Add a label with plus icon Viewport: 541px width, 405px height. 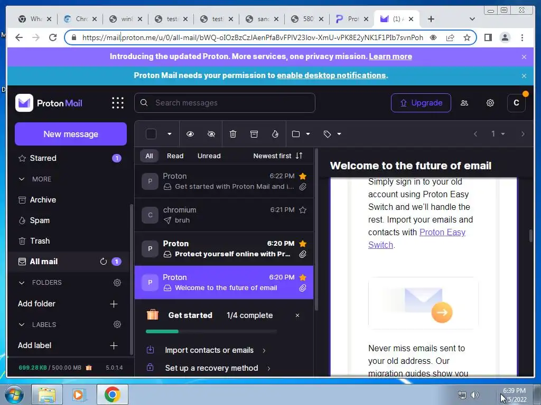coord(114,345)
